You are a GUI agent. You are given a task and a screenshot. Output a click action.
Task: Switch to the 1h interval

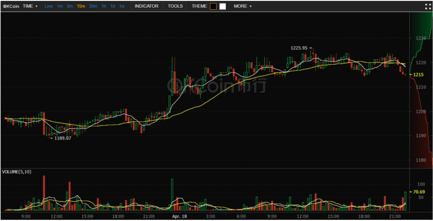[104, 6]
